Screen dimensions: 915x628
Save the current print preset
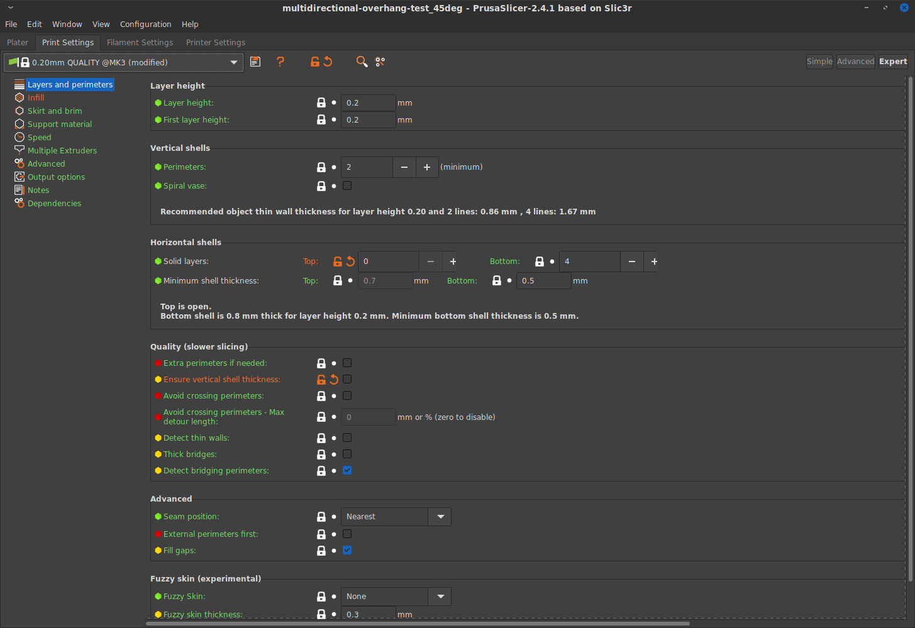[255, 62]
